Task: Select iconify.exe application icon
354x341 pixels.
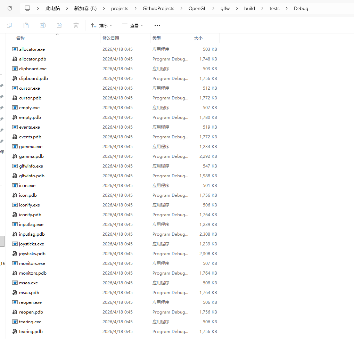Action: point(15,205)
